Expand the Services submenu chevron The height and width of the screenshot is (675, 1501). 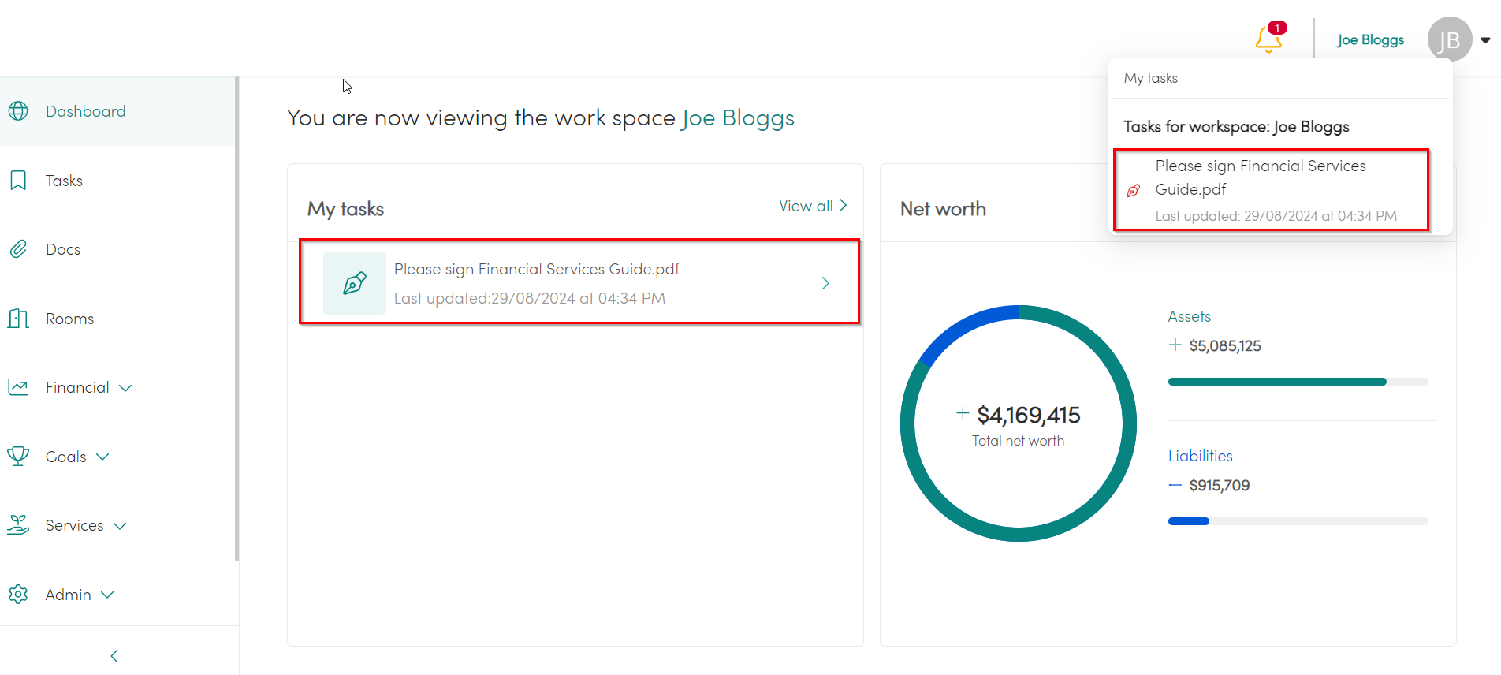click(x=120, y=526)
